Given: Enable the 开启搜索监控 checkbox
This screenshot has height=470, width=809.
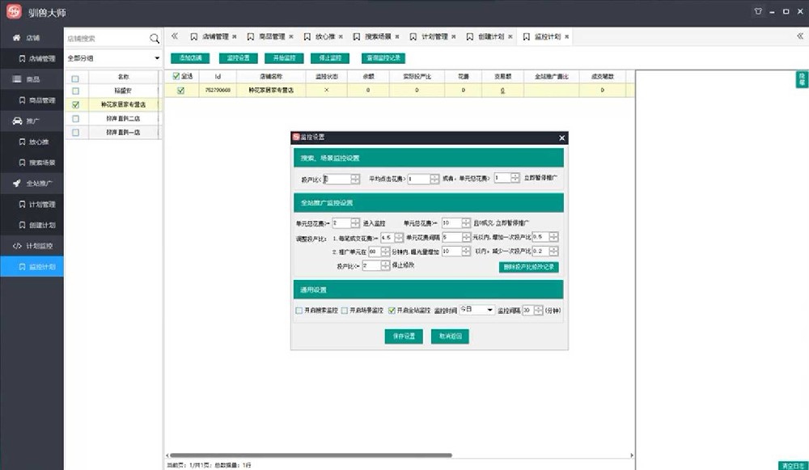Looking at the screenshot, I should coord(299,311).
